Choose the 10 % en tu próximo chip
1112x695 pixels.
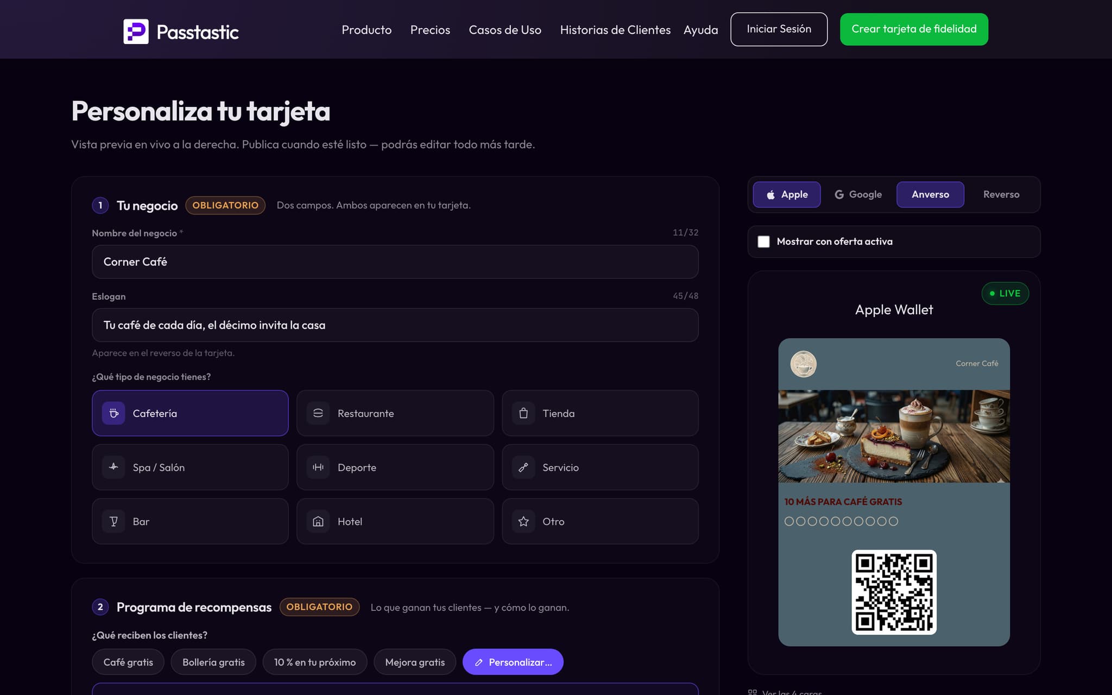click(x=315, y=662)
